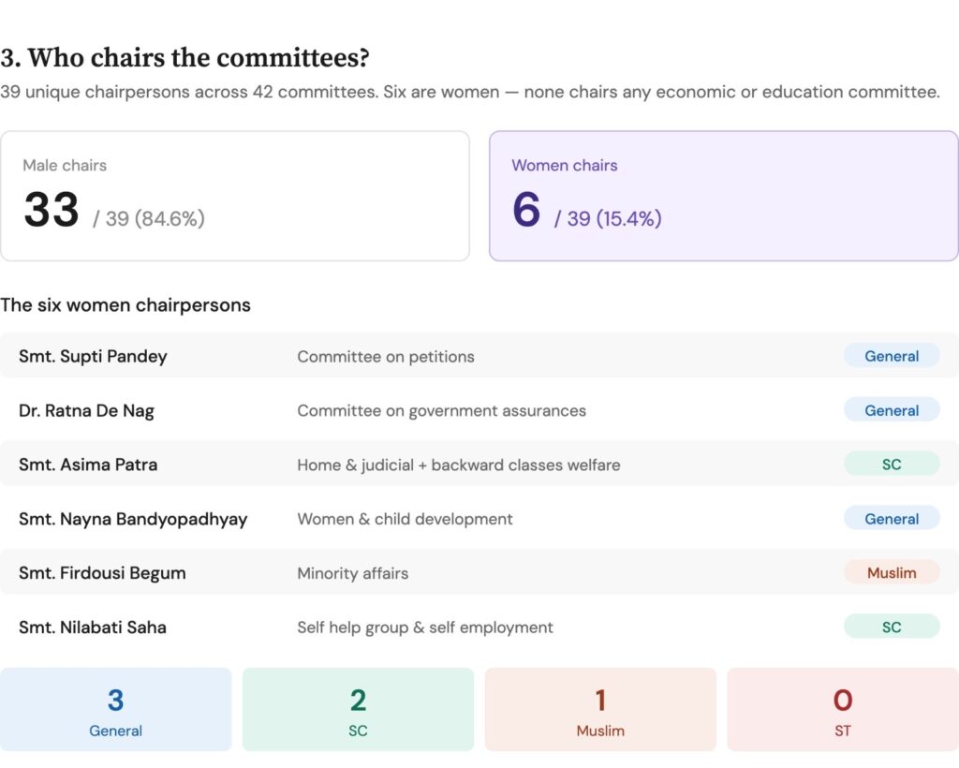
Task: Click the SC badge in Asima Patra's row
Action: point(891,465)
